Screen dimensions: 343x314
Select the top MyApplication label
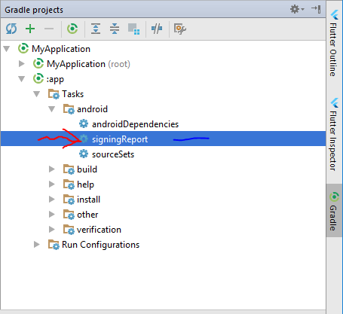coord(61,49)
